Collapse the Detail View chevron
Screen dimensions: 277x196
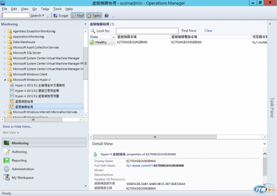(x=265, y=144)
